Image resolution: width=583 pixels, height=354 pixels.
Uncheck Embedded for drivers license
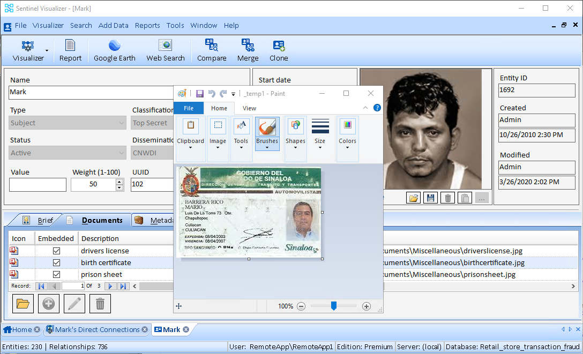pyautogui.click(x=56, y=251)
